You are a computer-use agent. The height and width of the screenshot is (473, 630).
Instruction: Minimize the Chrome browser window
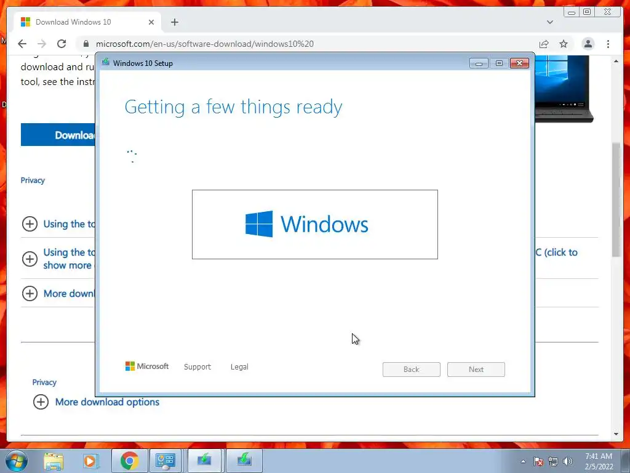572,12
